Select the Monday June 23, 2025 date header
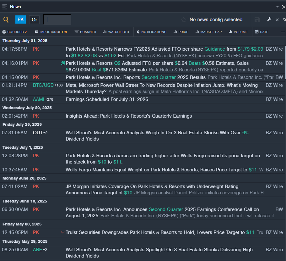 pyautogui.click(x=24, y=178)
